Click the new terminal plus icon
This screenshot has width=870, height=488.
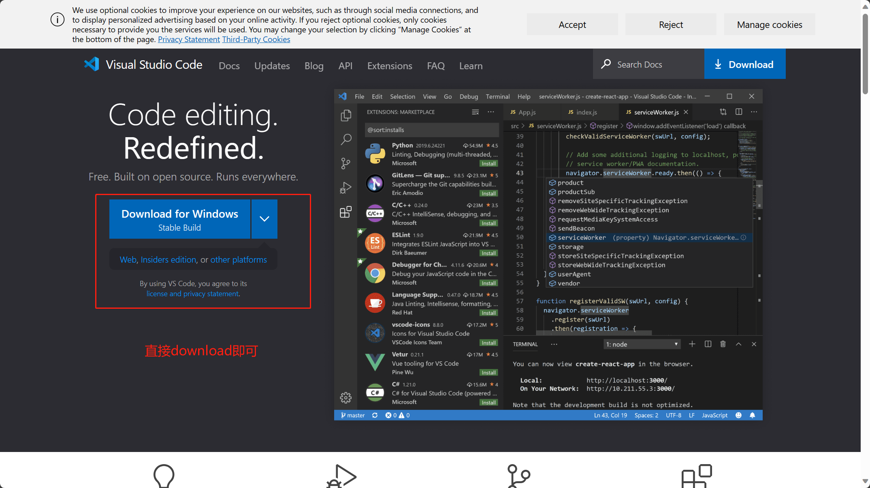click(x=692, y=344)
